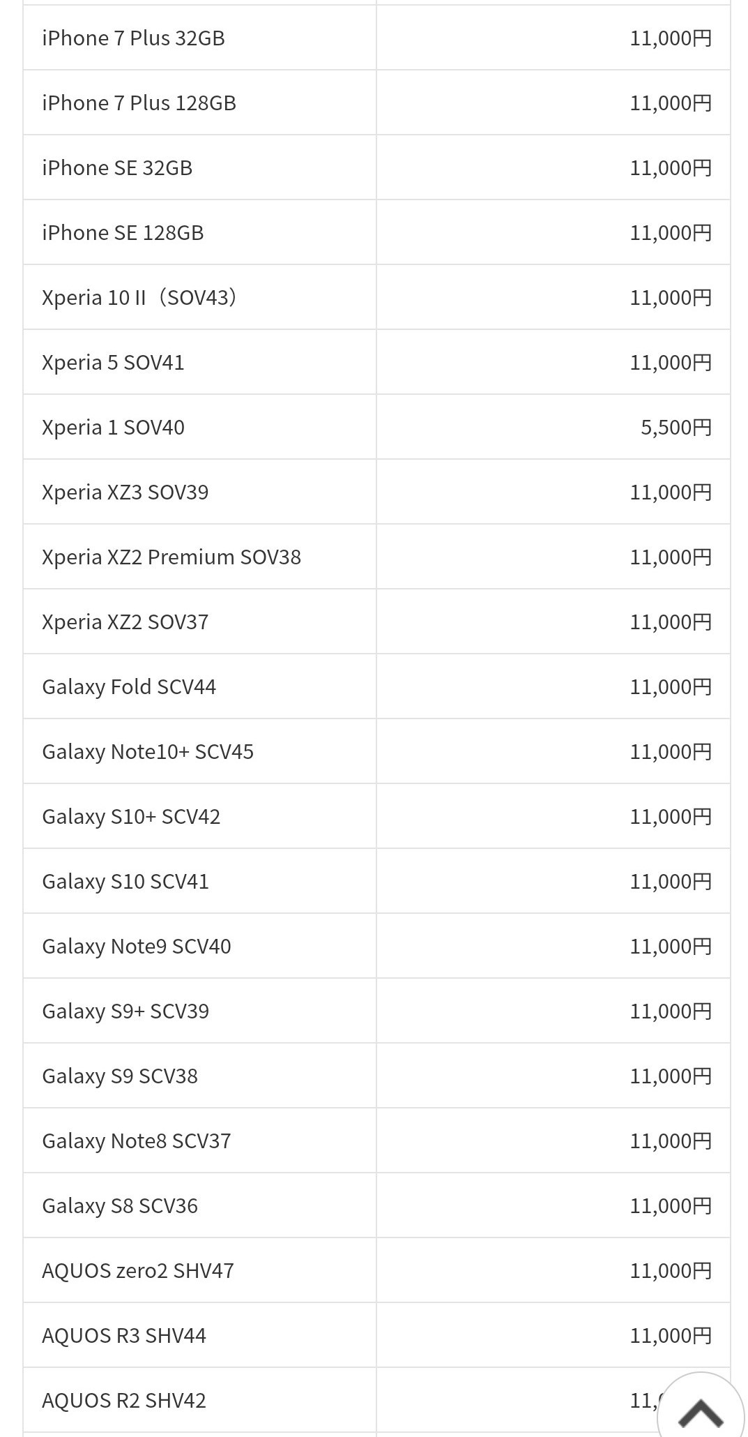The height and width of the screenshot is (1437, 748).
Task: Click the 5,500円 price cell
Action: pos(676,428)
